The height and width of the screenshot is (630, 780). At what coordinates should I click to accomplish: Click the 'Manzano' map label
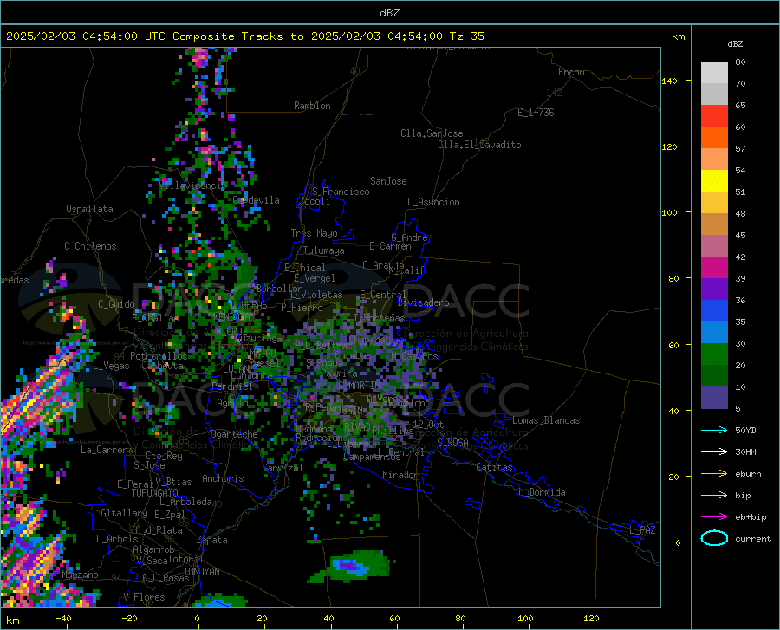click(x=80, y=575)
